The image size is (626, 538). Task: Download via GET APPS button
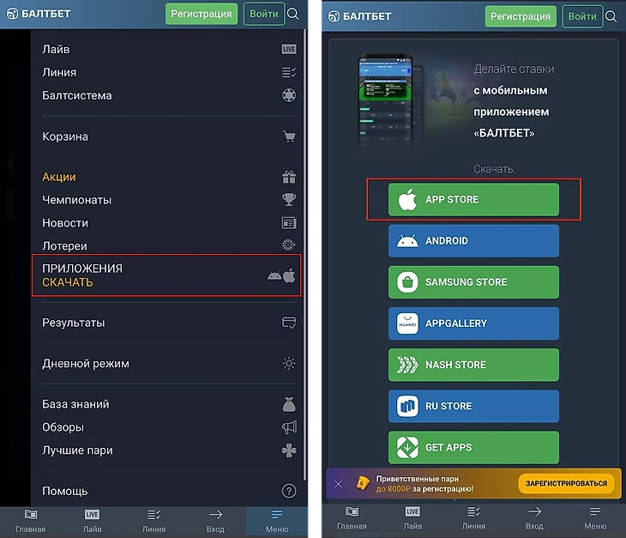(x=473, y=447)
